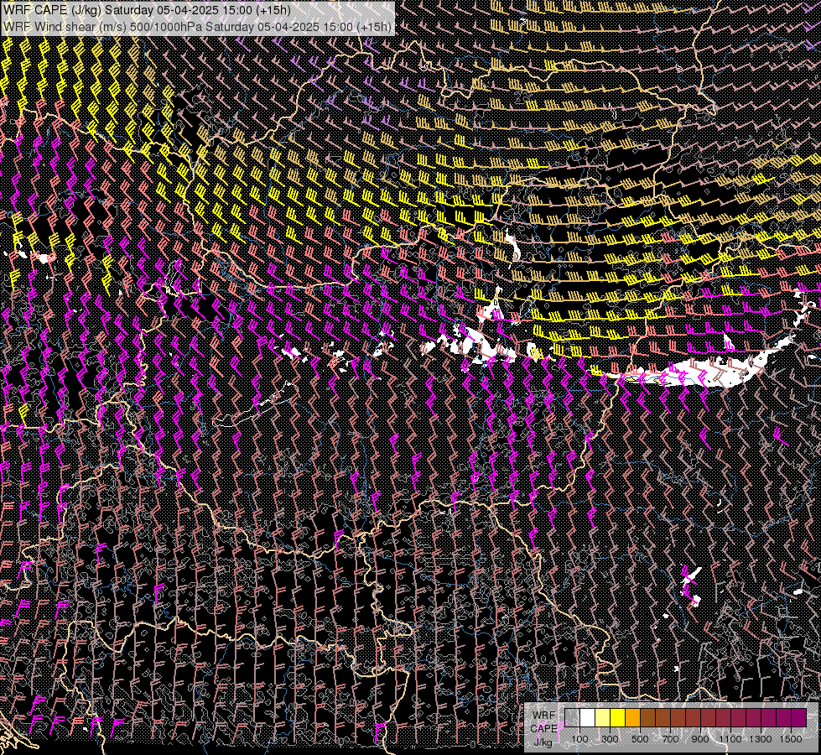Select the orange CAPE legend swatch
This screenshot has width=821, height=755.
[x=632, y=717]
